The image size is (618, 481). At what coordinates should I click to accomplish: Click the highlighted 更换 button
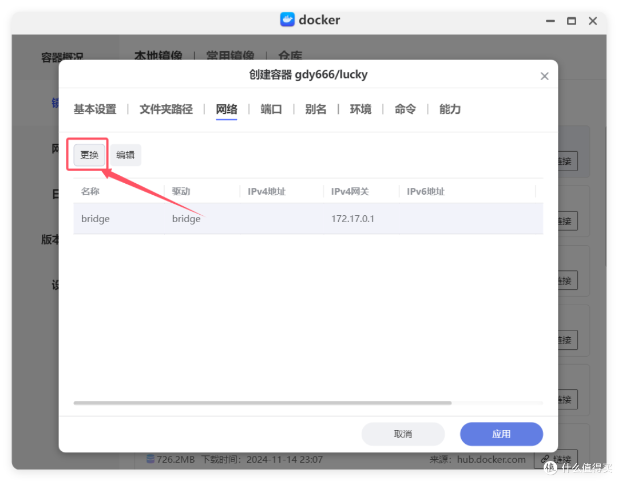click(88, 155)
